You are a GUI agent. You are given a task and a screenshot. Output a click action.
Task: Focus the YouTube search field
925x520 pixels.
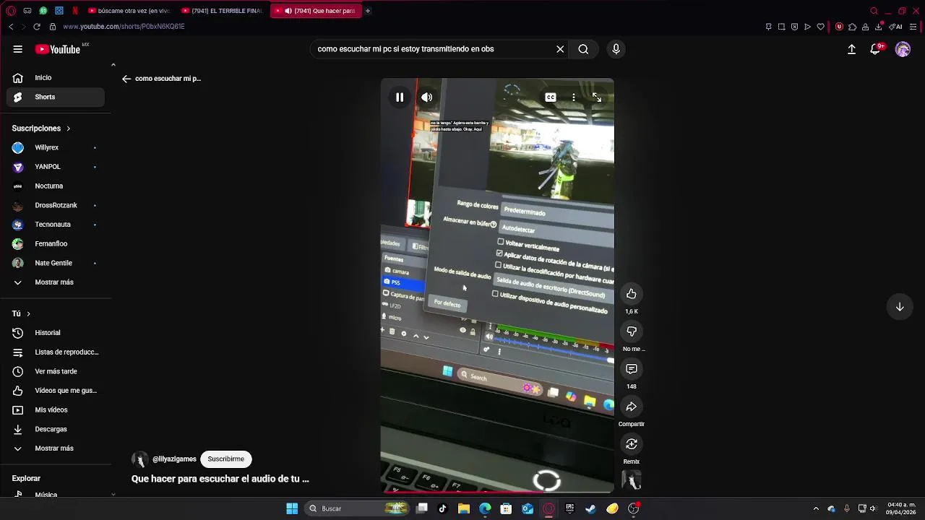434,49
